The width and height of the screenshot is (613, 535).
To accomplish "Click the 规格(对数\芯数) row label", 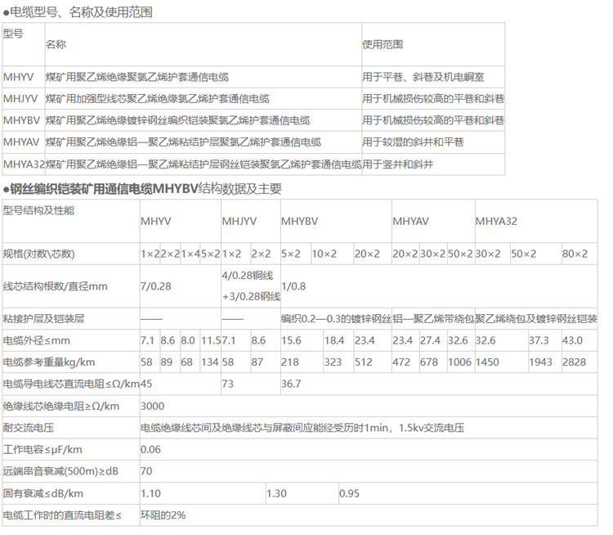I will coord(39,254).
